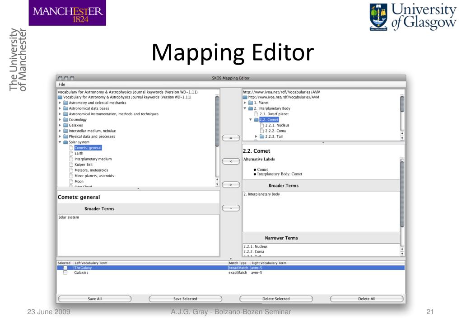The width and height of the screenshot is (462, 320).
Task: Select '2.1. Dwarf planet' tree item
Action: 274,114
